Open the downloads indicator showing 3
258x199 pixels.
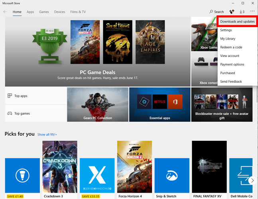point(242,12)
